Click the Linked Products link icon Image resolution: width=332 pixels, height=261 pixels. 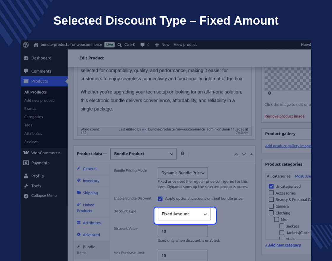[x=79, y=204]
